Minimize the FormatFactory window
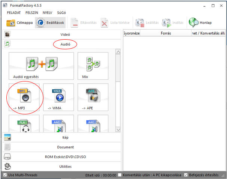Image resolution: width=227 pixels, height=179 pixels. coord(205,6)
